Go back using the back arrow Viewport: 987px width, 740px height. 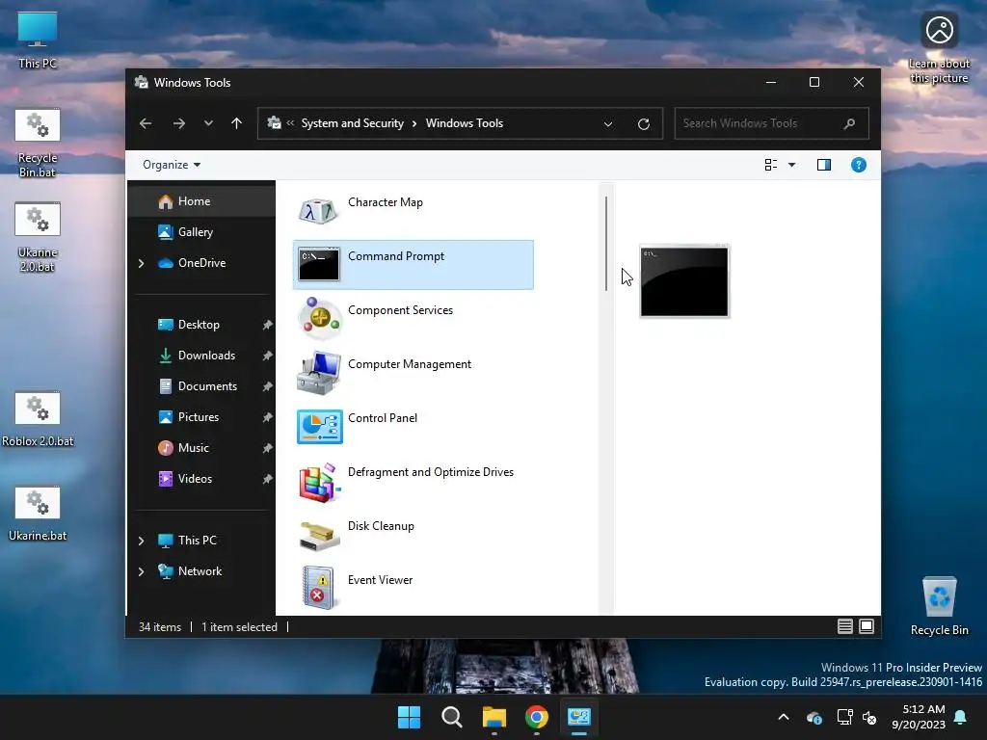(x=146, y=123)
